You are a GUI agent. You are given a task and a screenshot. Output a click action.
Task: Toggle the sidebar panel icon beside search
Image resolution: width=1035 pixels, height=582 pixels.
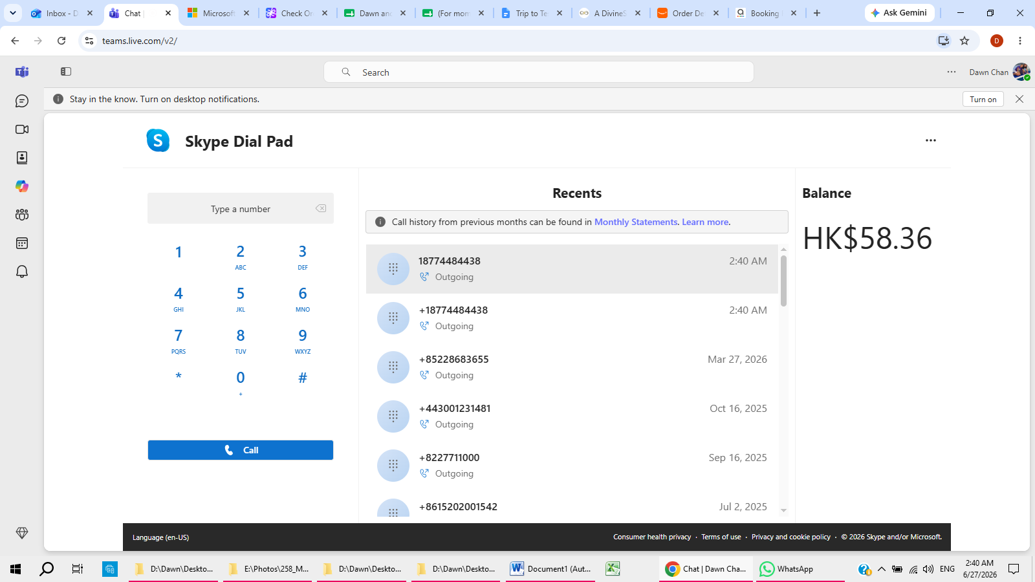tap(66, 72)
